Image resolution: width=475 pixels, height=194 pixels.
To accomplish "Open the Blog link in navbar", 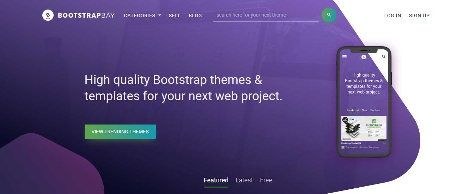I will (195, 16).
